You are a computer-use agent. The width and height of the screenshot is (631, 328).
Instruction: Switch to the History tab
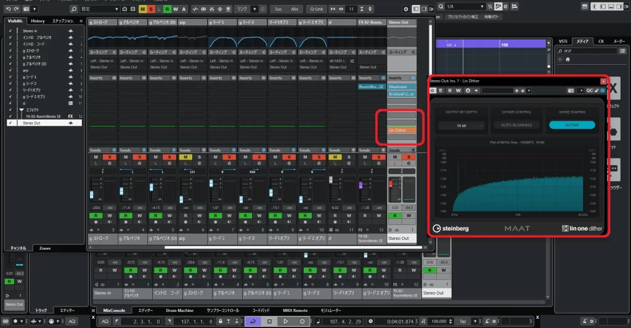point(38,21)
